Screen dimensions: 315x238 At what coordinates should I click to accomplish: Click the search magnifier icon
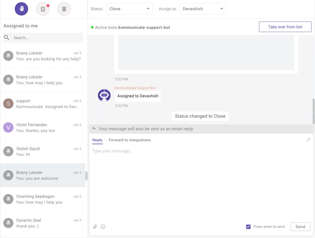click(x=7, y=37)
